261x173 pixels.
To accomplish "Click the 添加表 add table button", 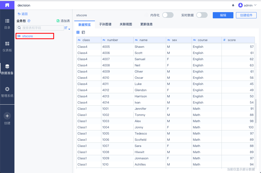I will click(x=63, y=21).
